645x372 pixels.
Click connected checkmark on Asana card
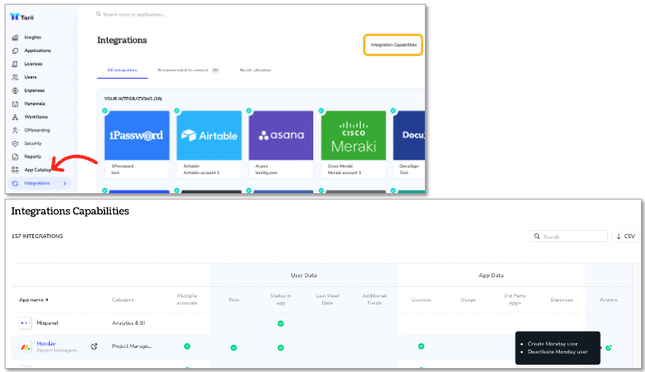click(x=249, y=111)
